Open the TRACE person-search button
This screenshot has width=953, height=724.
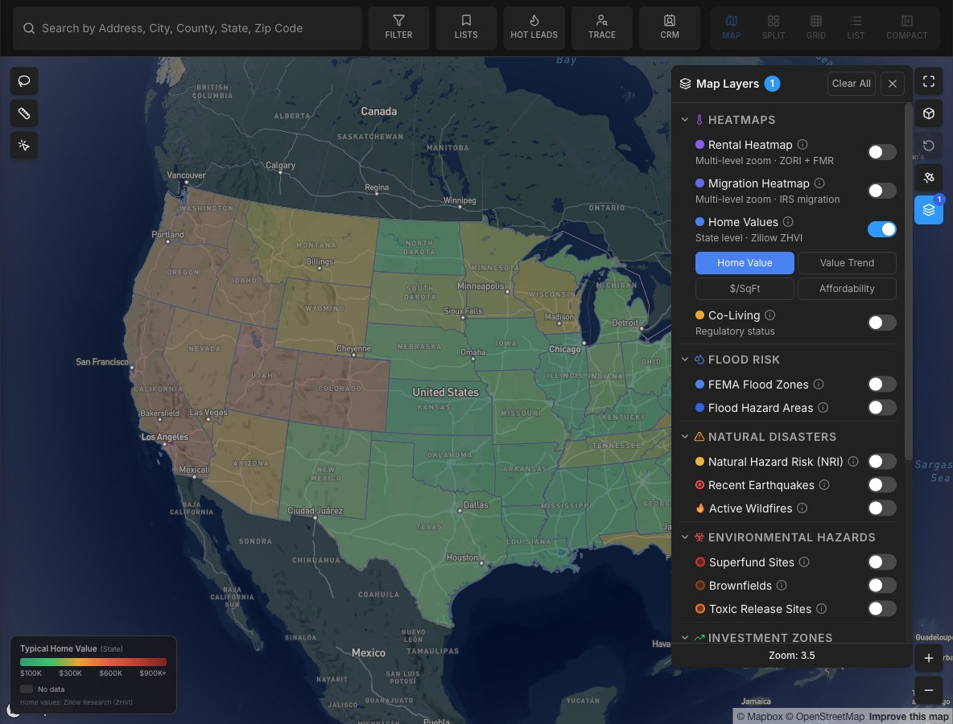click(602, 28)
